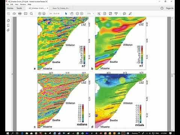Image resolution: width=180 pixels, height=135 pixels.
Task: Click the Mbashe label in map c
Action: click(x=48, y=127)
